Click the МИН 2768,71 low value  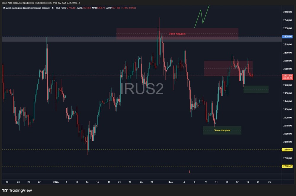pos(98,8)
